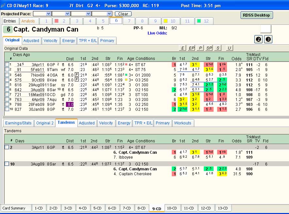Tick checkbox for past race row 6
This screenshot has width=289, height=214.
7,89
